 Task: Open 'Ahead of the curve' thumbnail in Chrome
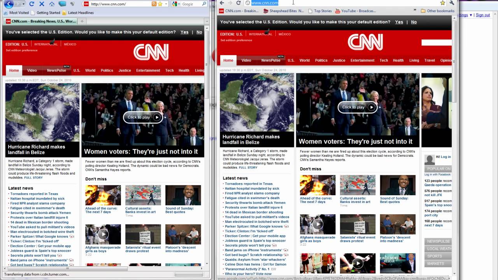click(x=317, y=185)
